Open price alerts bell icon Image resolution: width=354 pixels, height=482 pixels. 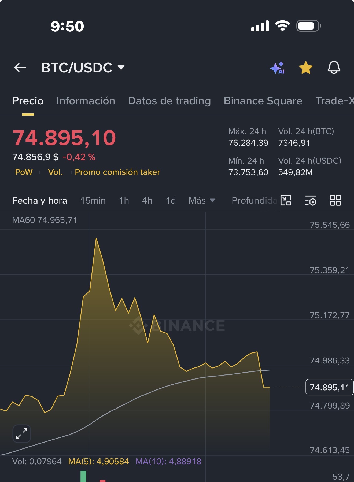pos(334,68)
